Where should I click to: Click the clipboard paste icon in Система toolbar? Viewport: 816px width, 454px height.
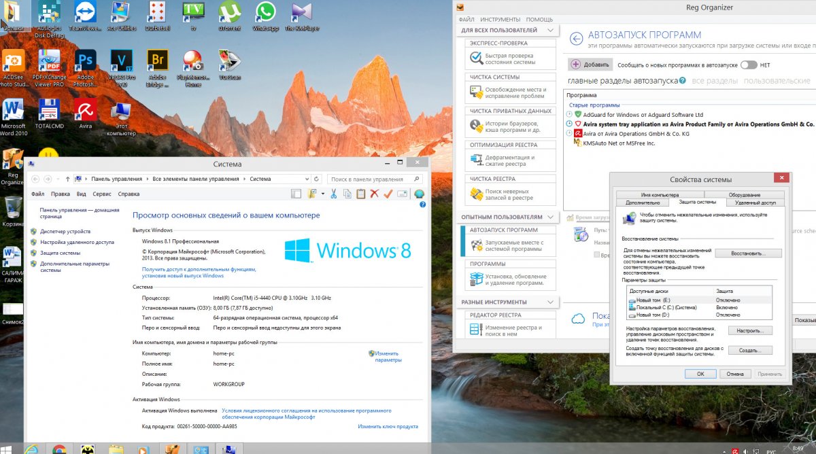coord(360,194)
